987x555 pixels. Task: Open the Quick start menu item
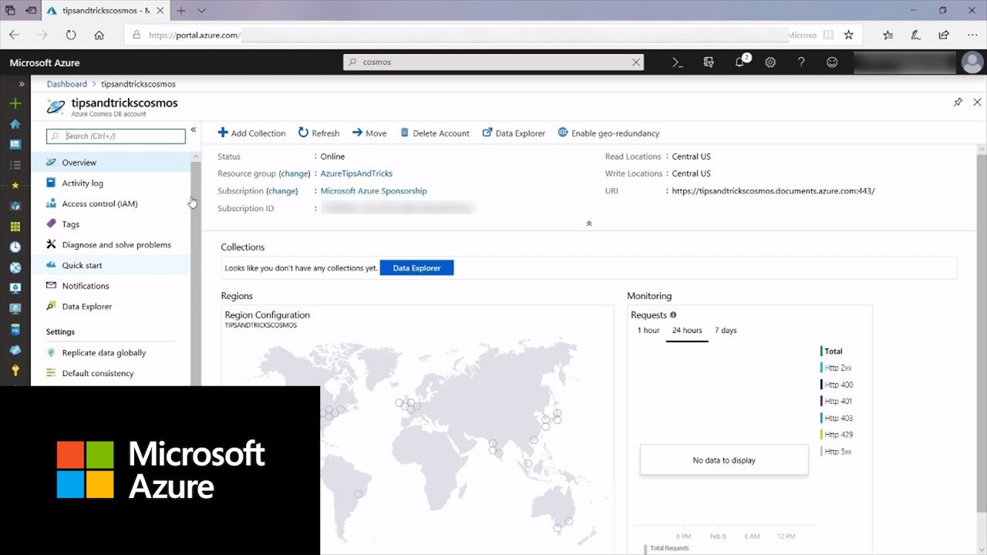[x=110, y=265]
